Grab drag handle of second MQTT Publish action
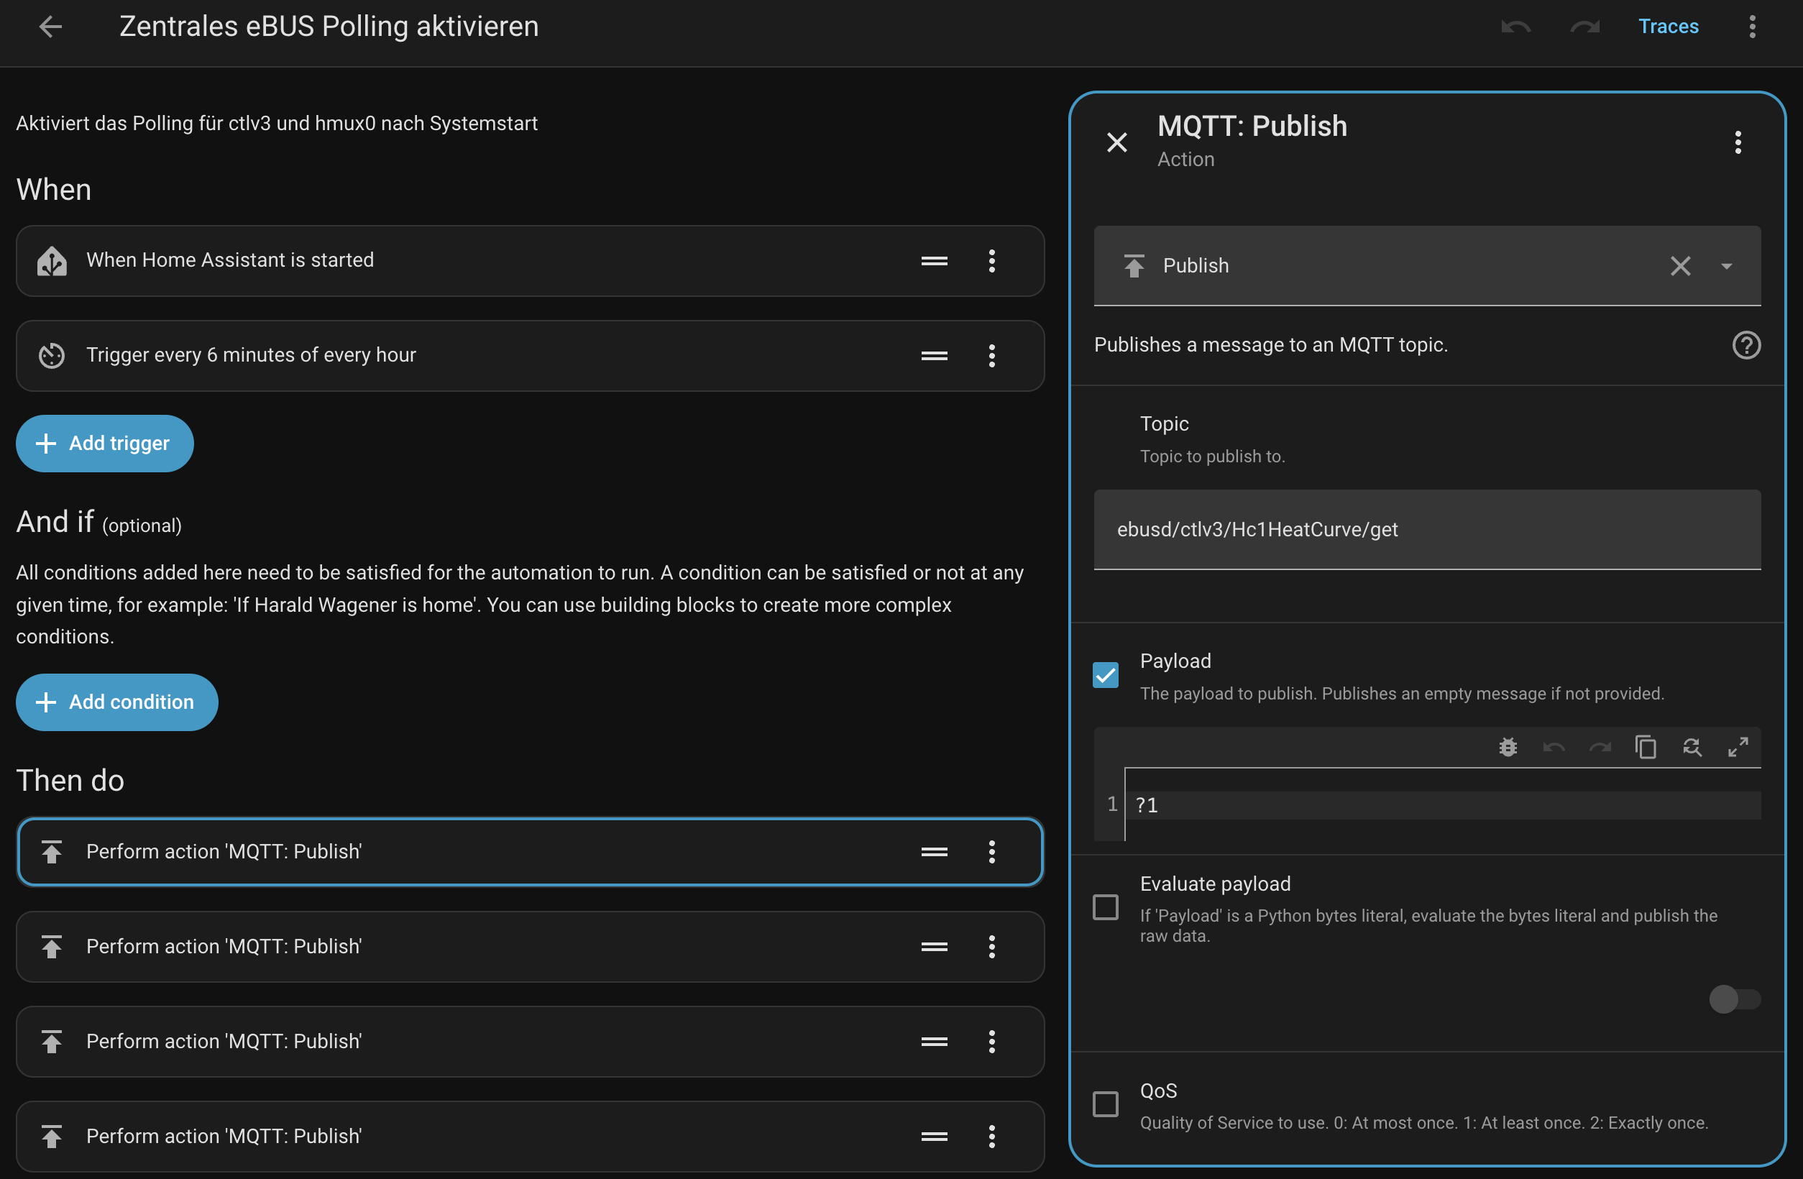Screen dimensions: 1803x1179 934,946
